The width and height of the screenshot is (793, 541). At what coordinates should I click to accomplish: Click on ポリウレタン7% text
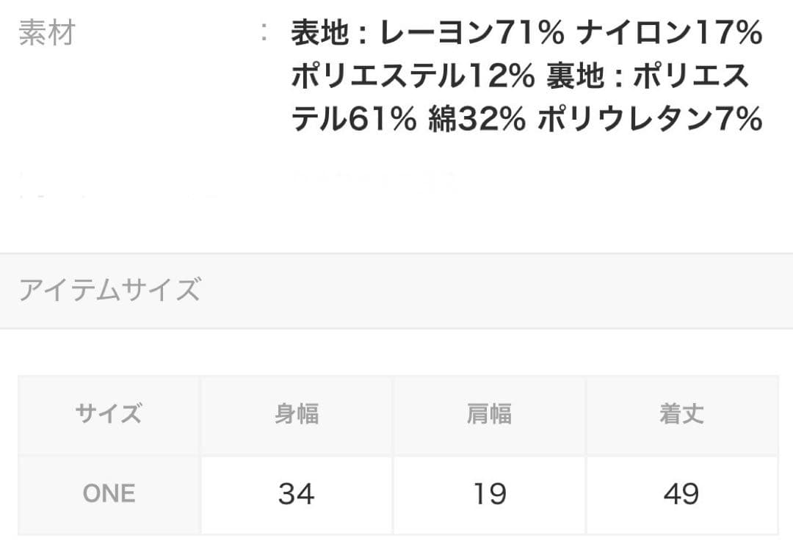click(x=651, y=119)
